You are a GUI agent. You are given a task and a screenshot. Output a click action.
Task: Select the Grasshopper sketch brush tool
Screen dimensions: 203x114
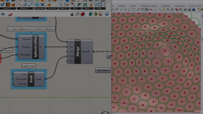pyautogui.click(x=10, y=14)
